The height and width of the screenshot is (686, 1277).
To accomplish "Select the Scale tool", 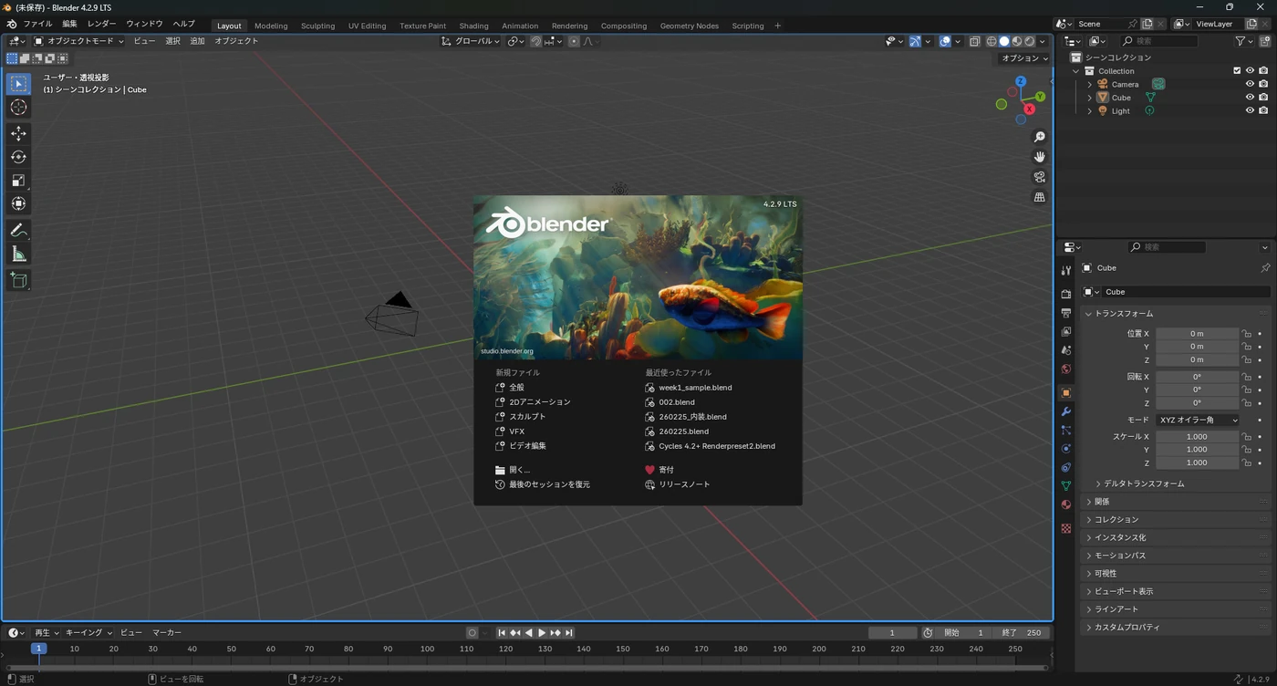I will tap(18, 181).
